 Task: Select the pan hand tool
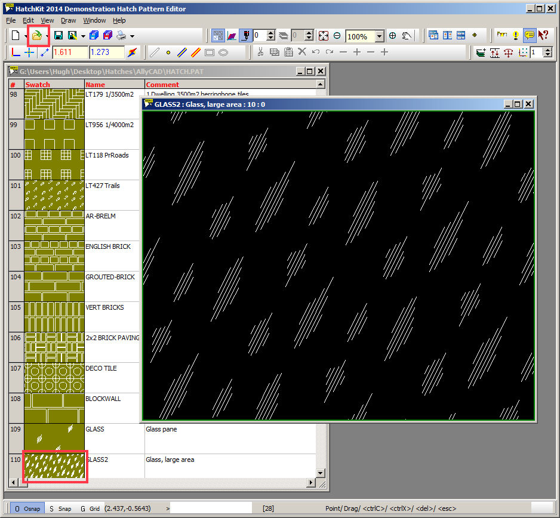408,36
